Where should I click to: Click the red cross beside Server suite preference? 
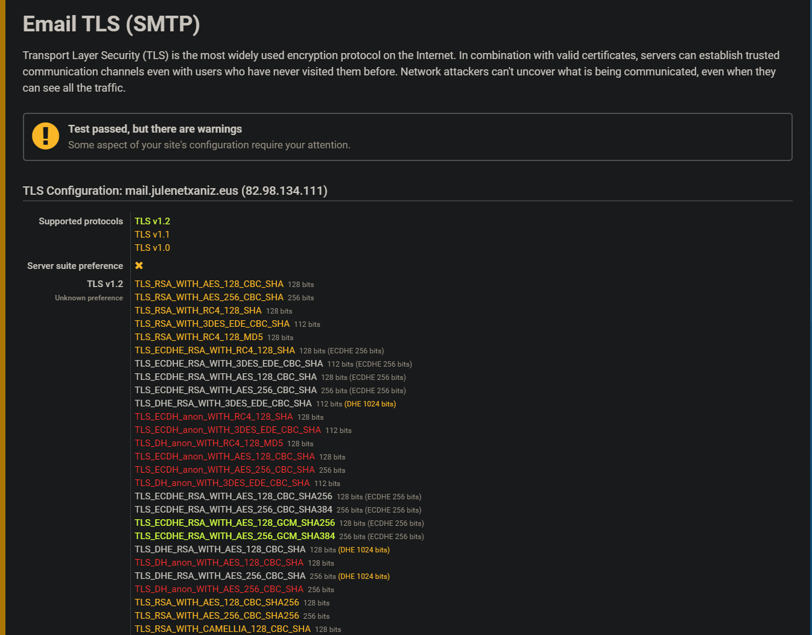tap(138, 265)
